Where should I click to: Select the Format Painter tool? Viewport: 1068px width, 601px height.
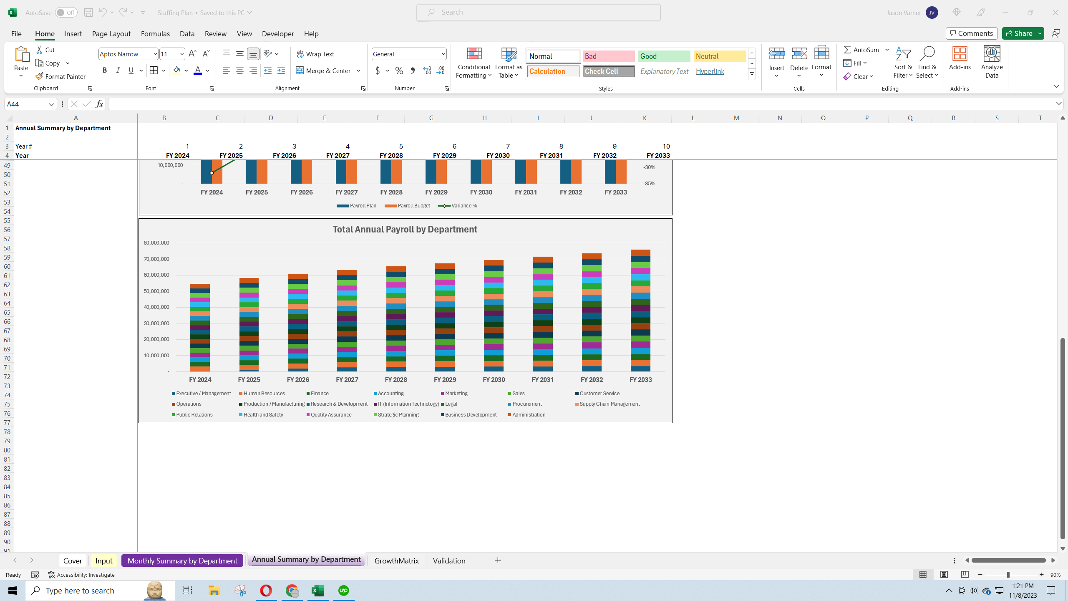point(61,76)
